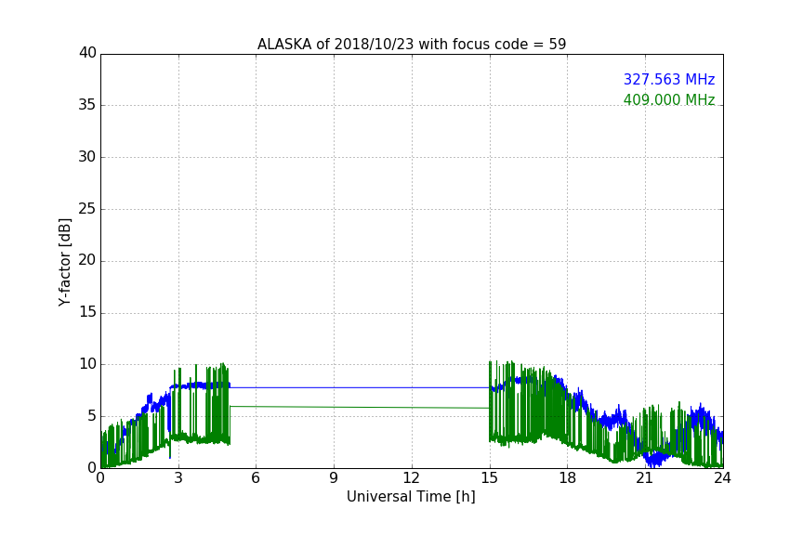Click the x-axis tick label '3'

178,478
